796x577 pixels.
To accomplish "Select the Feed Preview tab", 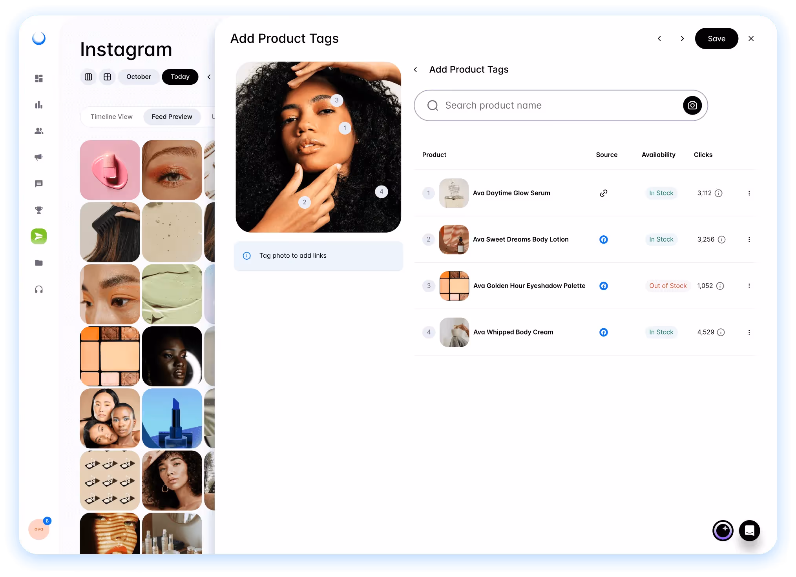I will (172, 116).
